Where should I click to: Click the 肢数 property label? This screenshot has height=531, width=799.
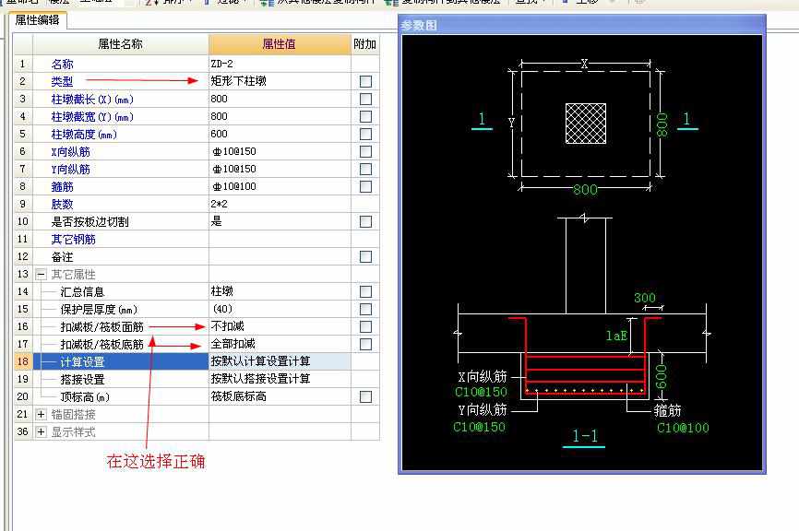point(62,204)
